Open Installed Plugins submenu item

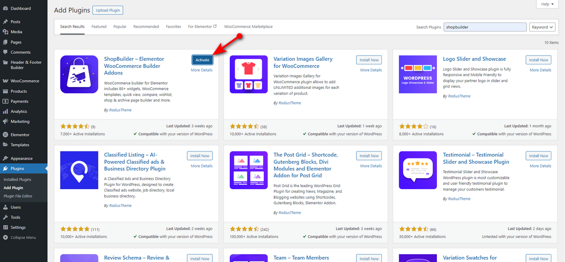click(x=17, y=180)
